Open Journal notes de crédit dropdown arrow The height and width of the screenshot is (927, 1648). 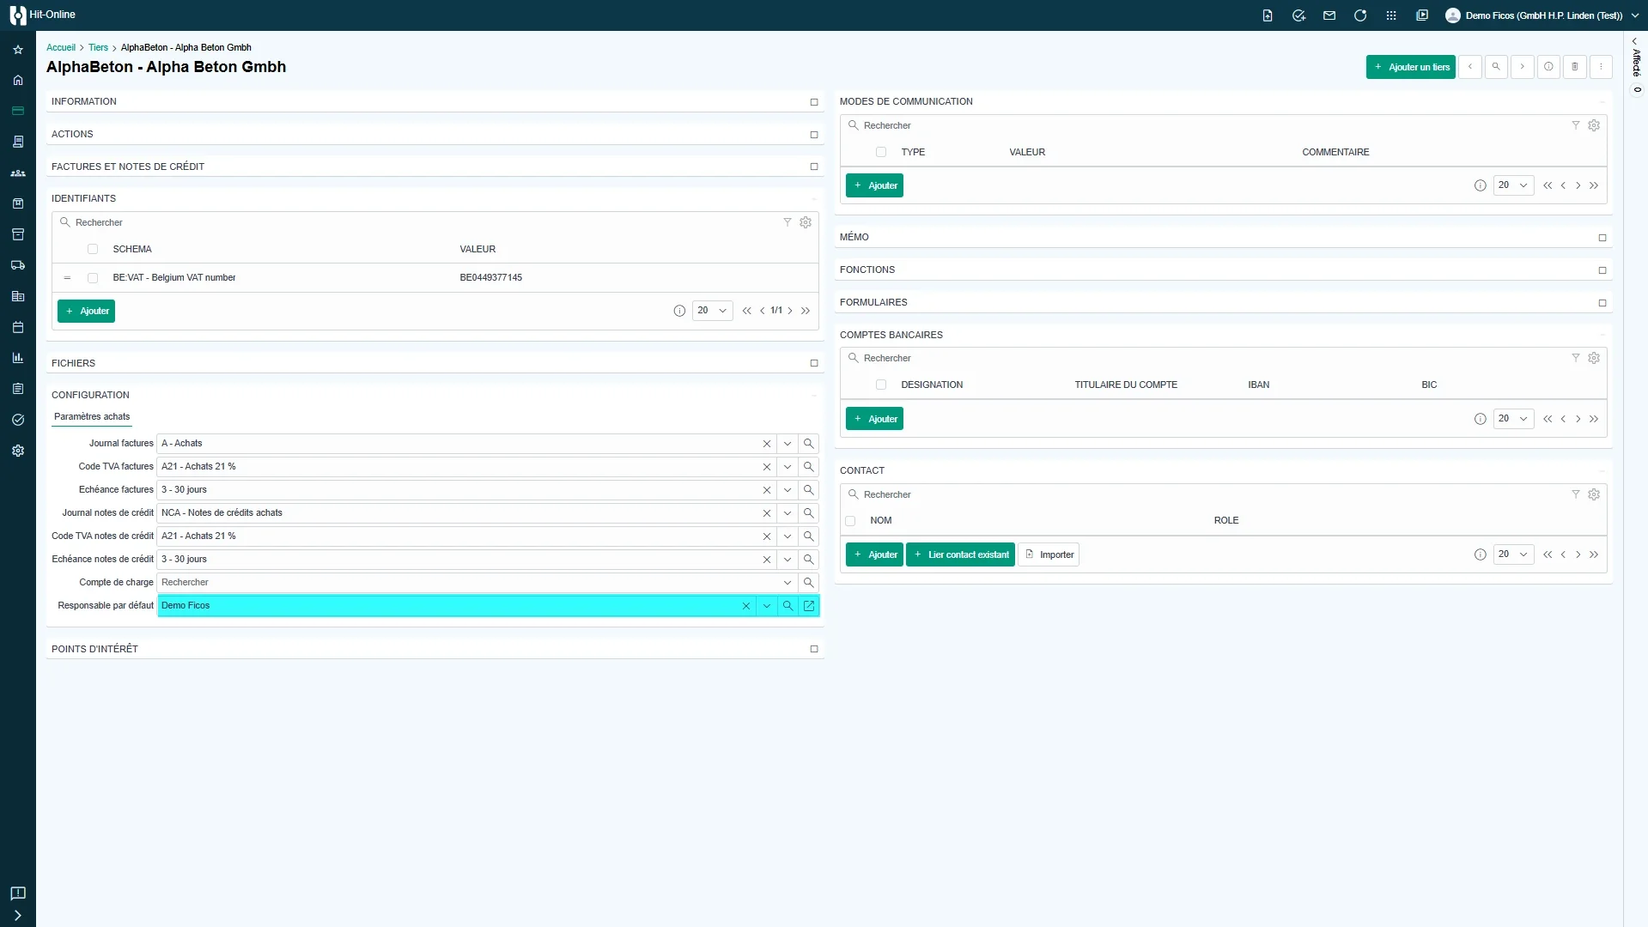coord(788,513)
